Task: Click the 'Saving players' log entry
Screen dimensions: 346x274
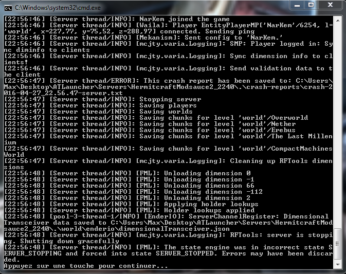Action: (100, 105)
